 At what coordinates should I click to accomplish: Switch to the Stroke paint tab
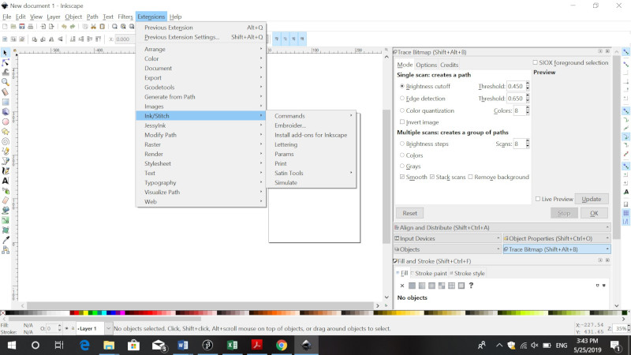[x=431, y=273]
